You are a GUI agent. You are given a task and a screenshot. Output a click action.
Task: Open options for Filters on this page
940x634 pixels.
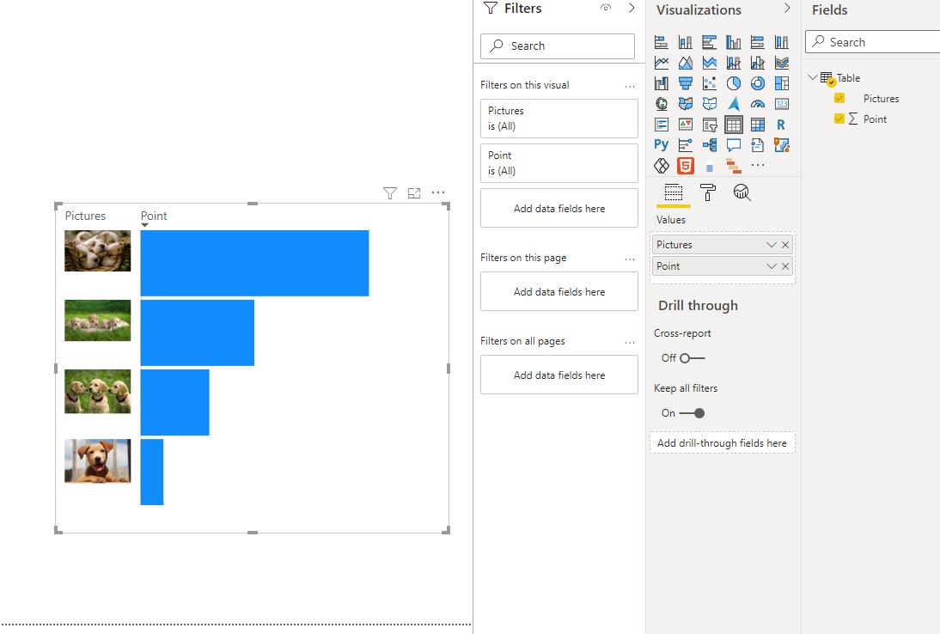(630, 259)
